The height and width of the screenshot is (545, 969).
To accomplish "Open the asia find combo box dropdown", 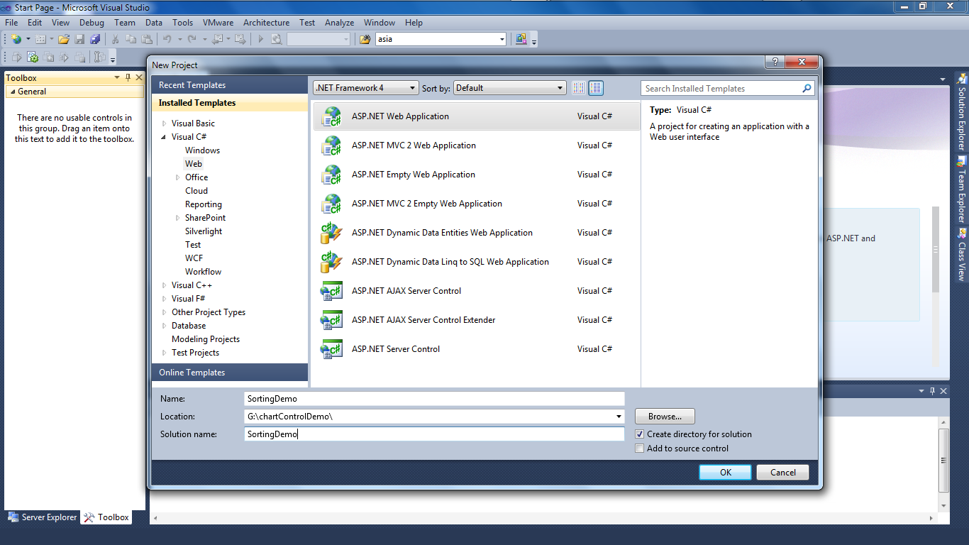I will (502, 39).
